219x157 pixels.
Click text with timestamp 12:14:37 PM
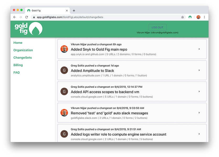106,87
